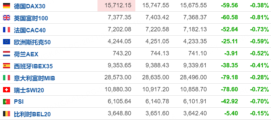Open the 西班牙IBEX35 index link
This screenshot has height=120, width=271.
pyautogui.click(x=33, y=66)
